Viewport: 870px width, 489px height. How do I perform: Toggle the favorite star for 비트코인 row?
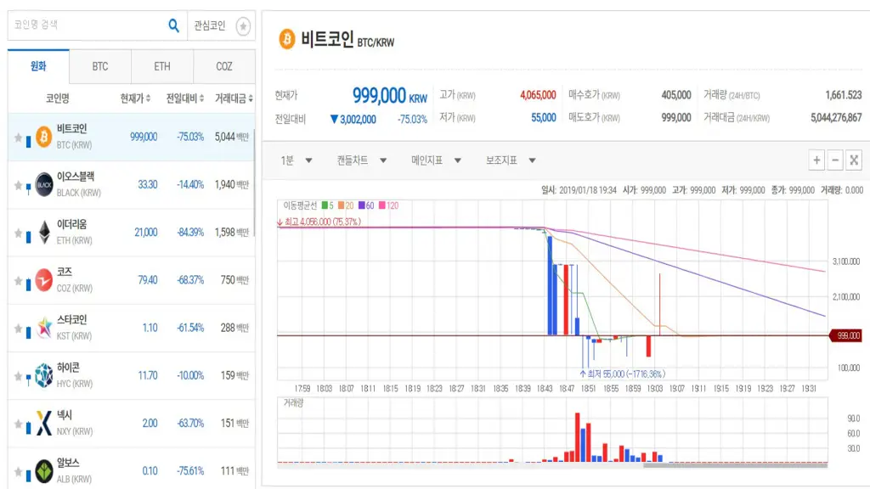18,138
